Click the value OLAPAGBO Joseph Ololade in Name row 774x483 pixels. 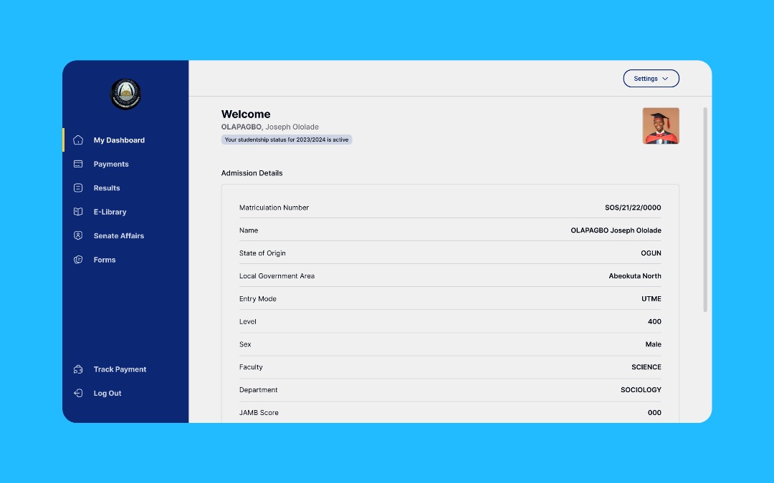pyautogui.click(x=616, y=230)
